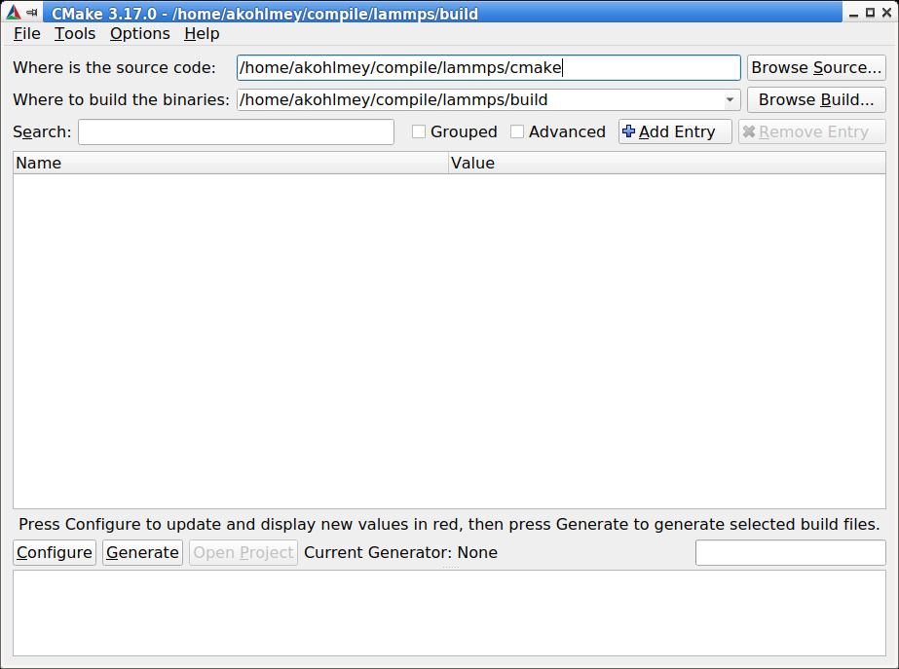Focus the Search input field
The height and width of the screenshot is (669, 899).
click(236, 131)
